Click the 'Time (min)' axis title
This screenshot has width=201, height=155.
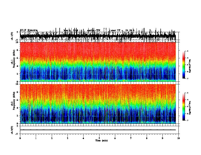coord(102,141)
